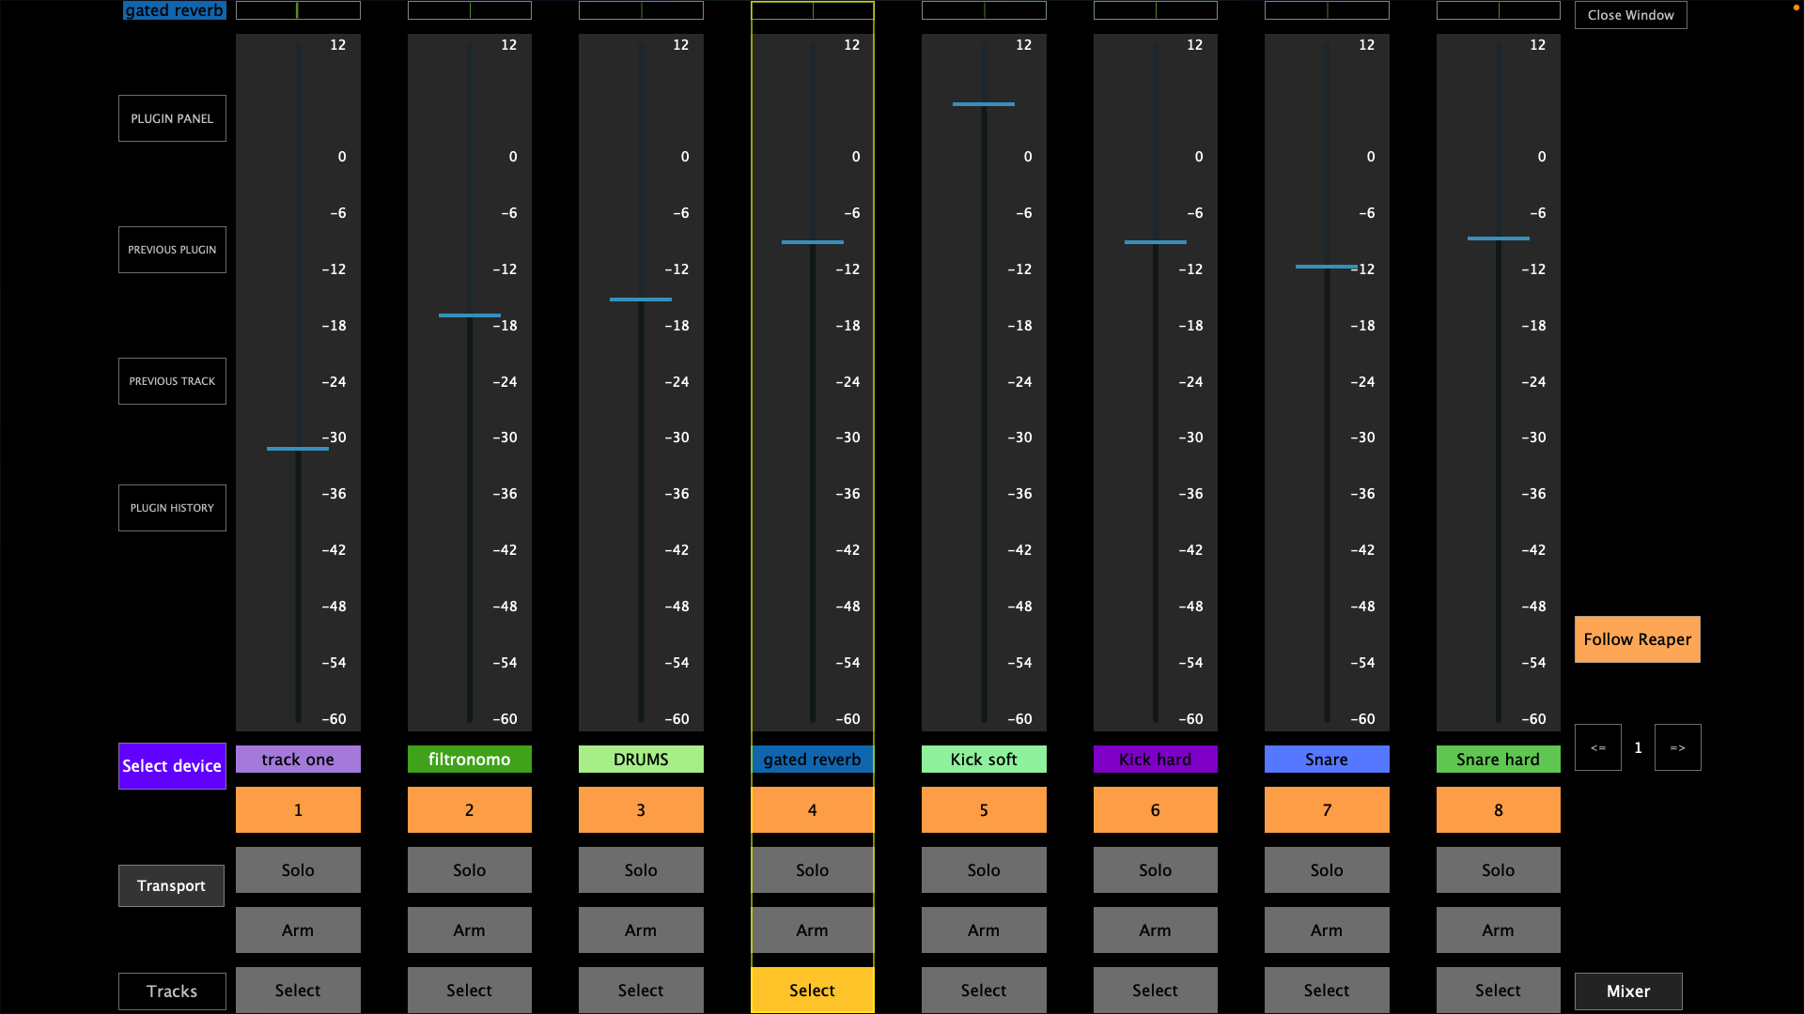Go to Previous Plugin
The image size is (1804, 1014).
172,250
